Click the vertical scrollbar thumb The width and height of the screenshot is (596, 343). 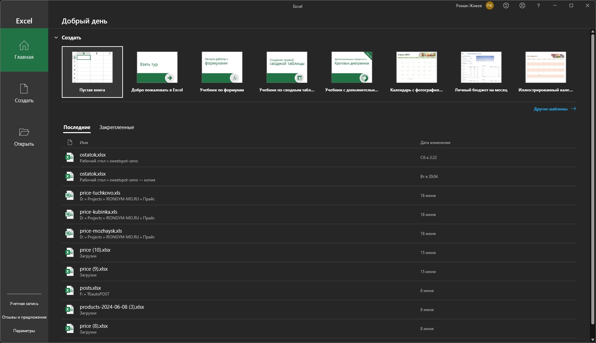(x=593, y=179)
